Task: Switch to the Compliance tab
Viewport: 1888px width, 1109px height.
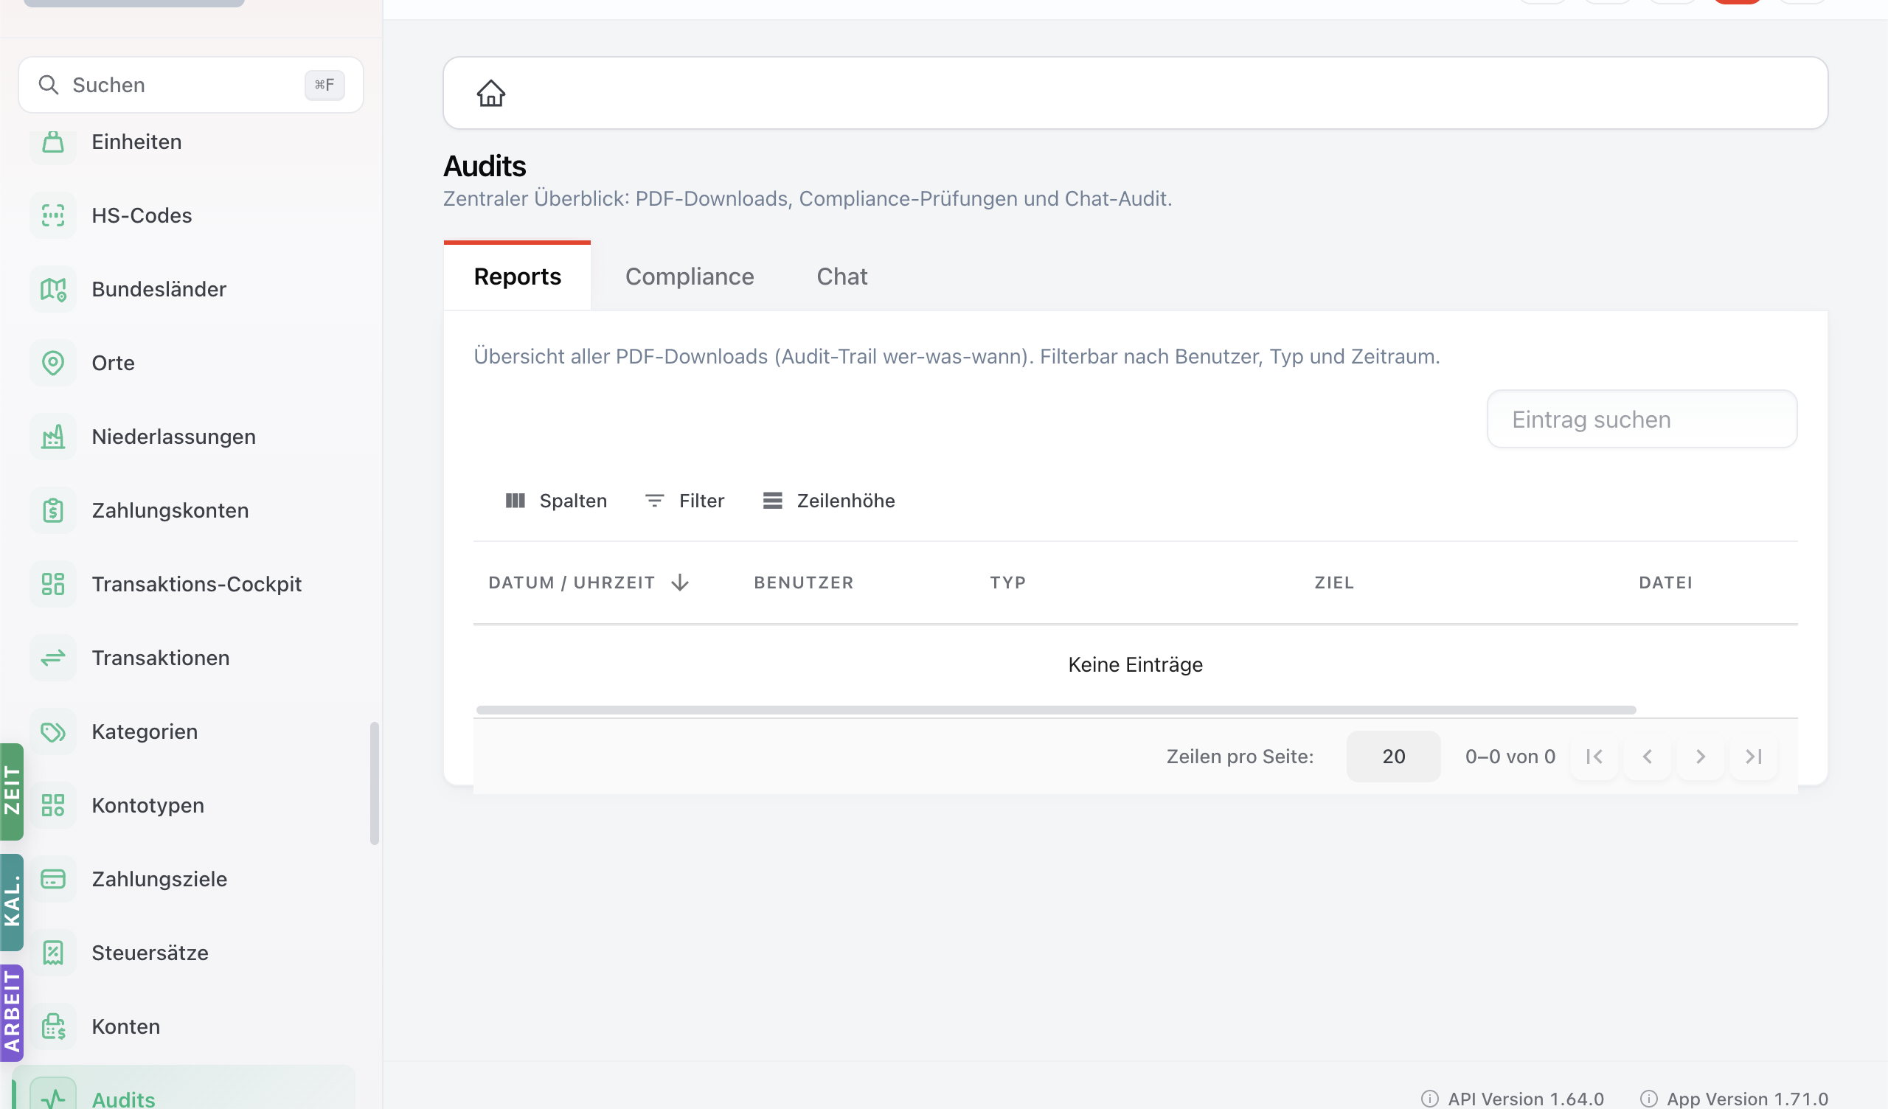Action: [690, 276]
